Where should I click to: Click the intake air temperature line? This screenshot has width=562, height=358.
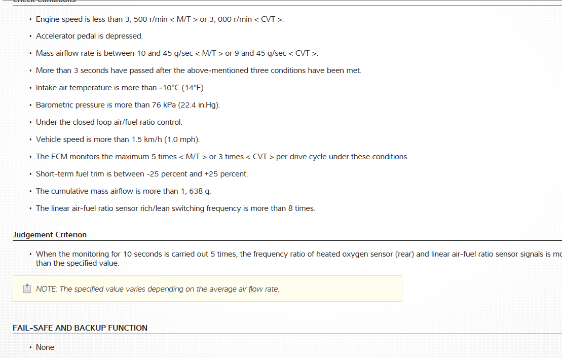point(121,88)
